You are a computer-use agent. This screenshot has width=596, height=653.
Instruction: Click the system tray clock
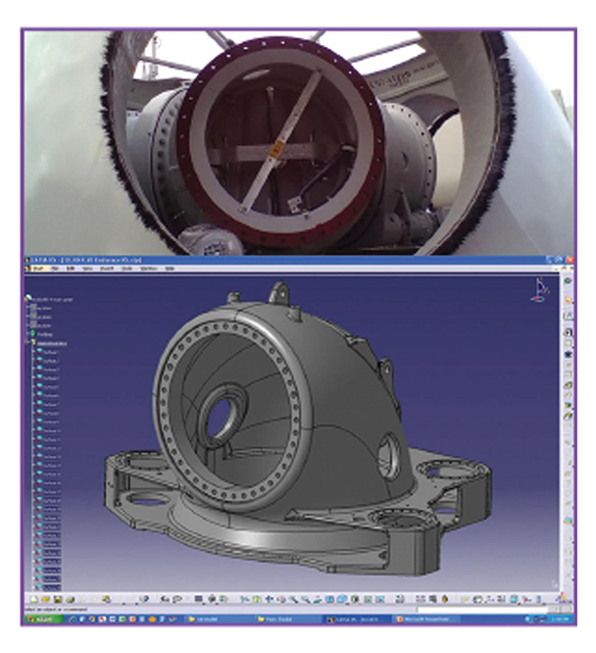point(560,620)
